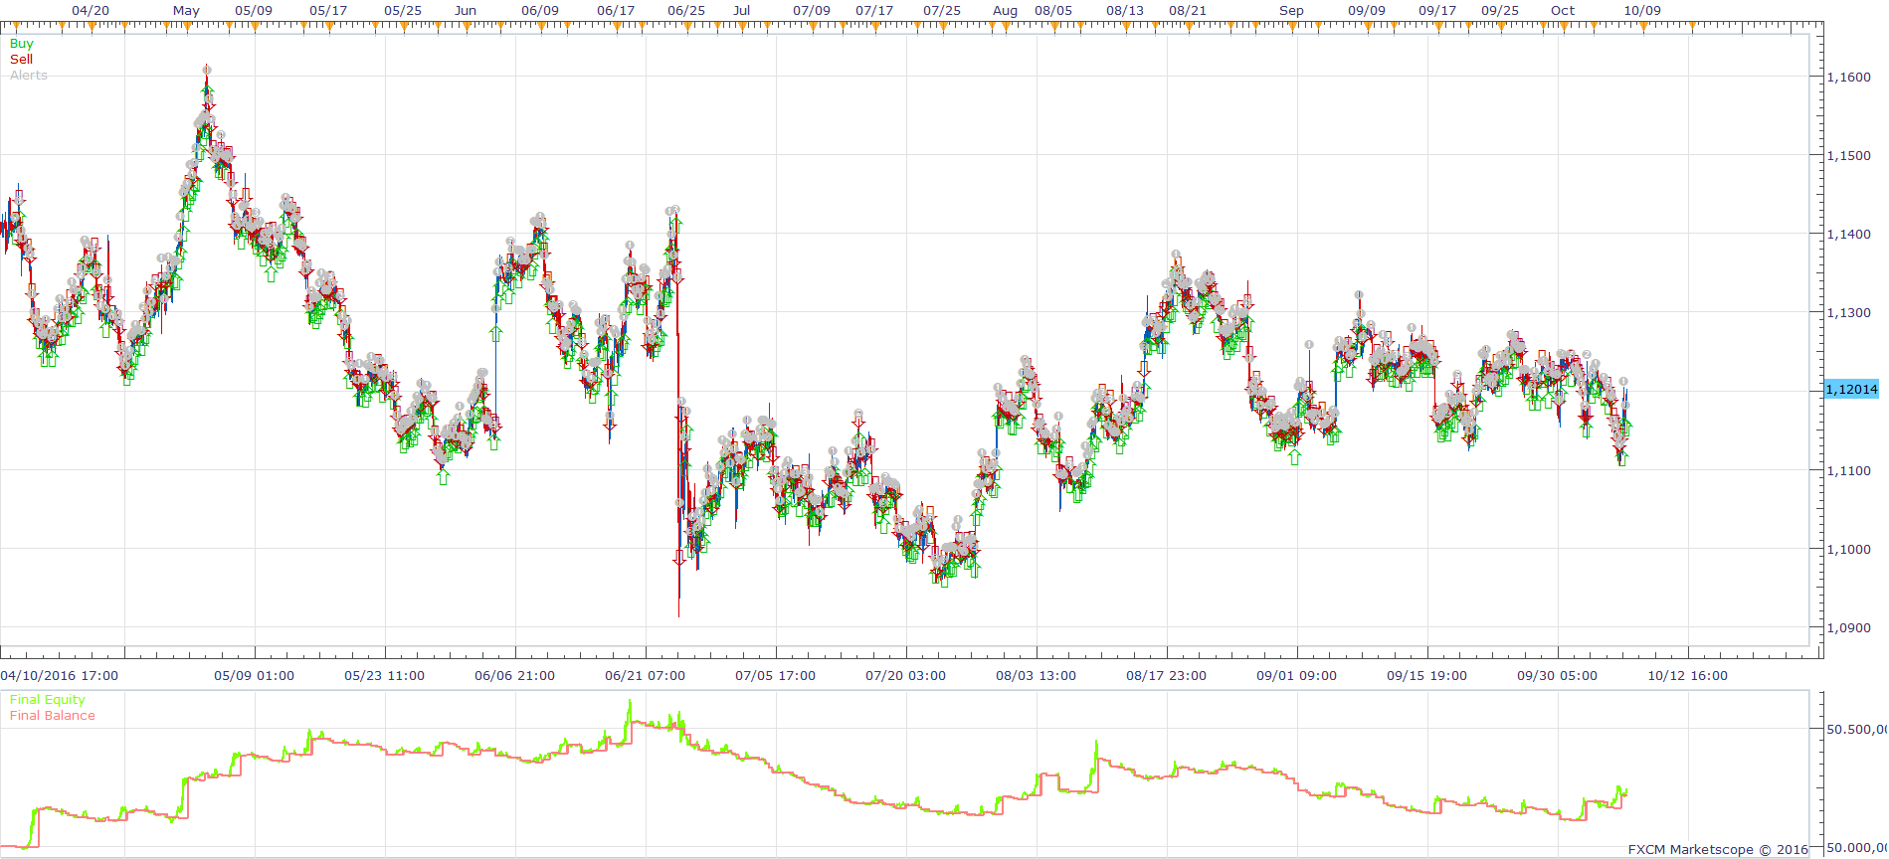The height and width of the screenshot is (859, 1889).
Task: Click the Oct label on top axis
Action: click(1563, 11)
